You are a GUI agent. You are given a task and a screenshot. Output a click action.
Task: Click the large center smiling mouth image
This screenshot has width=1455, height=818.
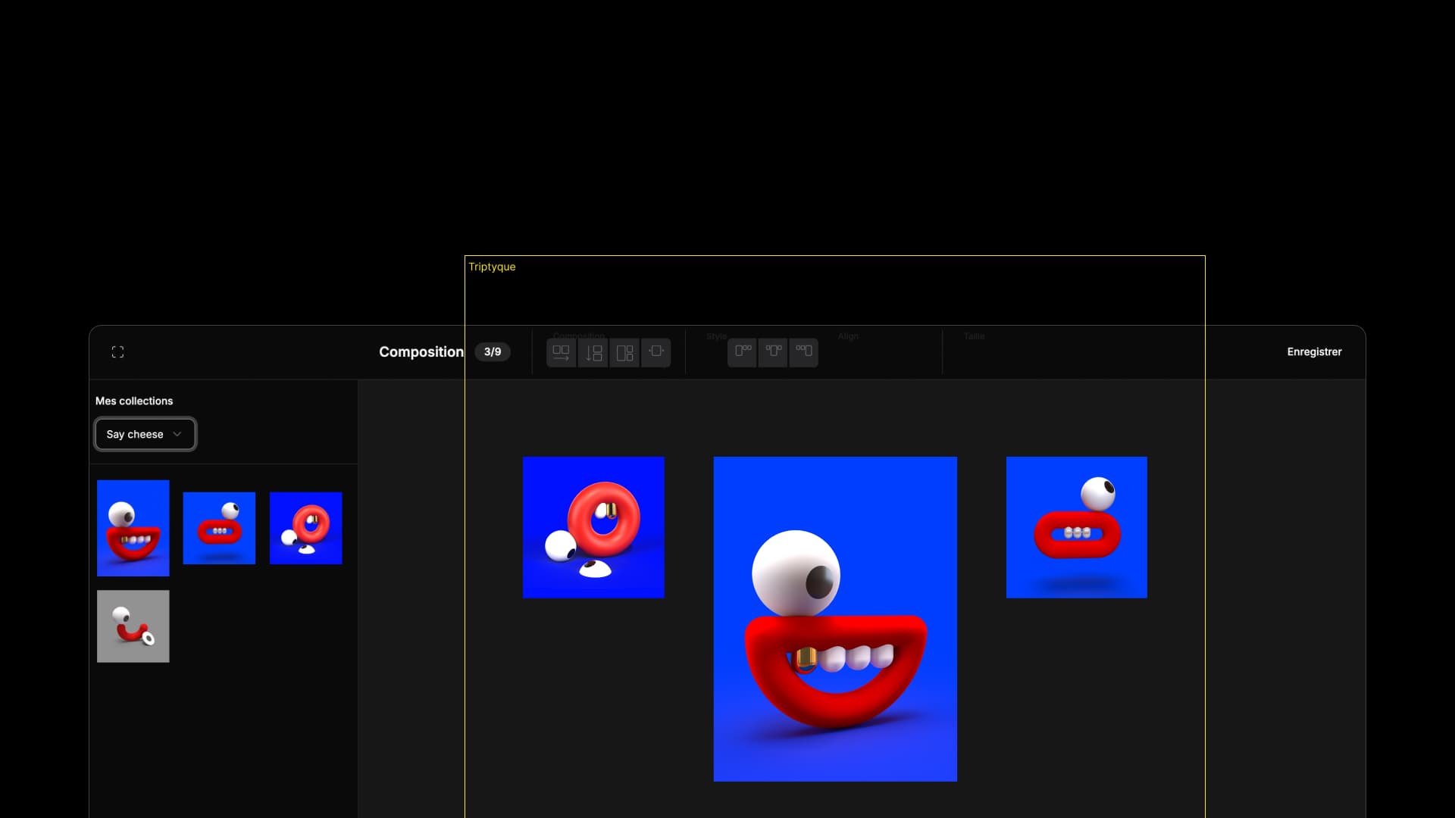835,619
